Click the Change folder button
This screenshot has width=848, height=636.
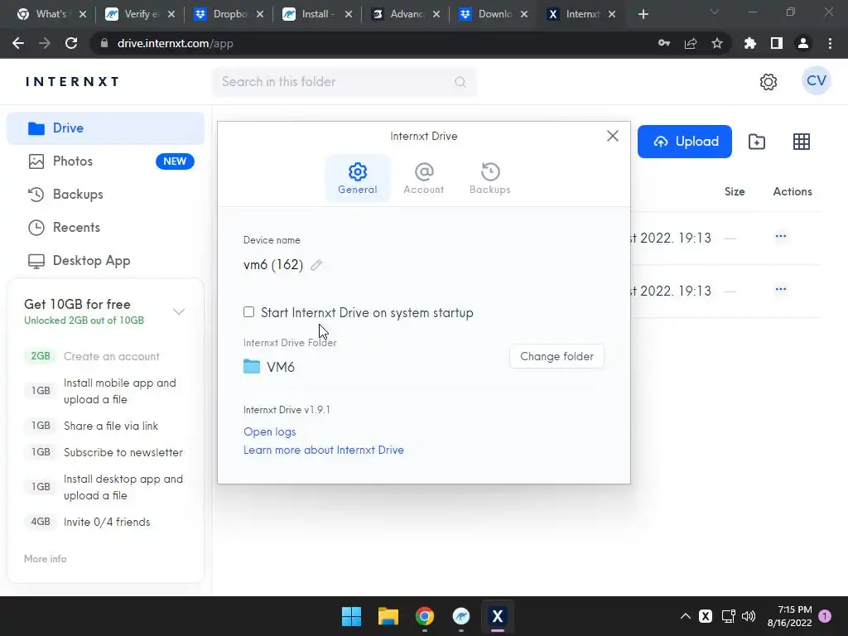[x=556, y=356]
